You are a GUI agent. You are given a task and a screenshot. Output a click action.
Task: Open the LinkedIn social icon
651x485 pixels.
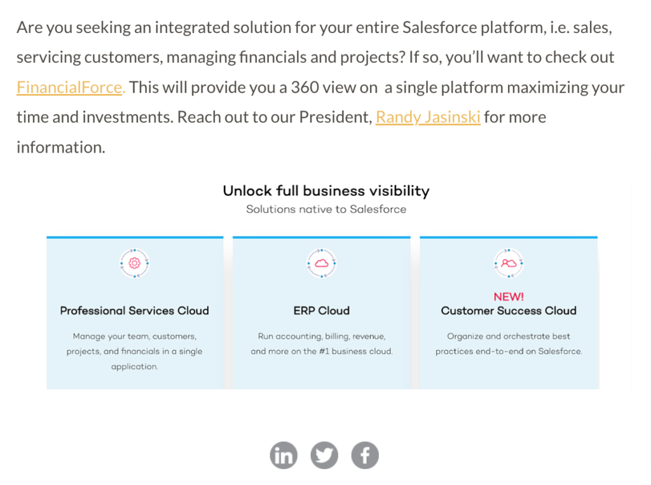(x=284, y=455)
